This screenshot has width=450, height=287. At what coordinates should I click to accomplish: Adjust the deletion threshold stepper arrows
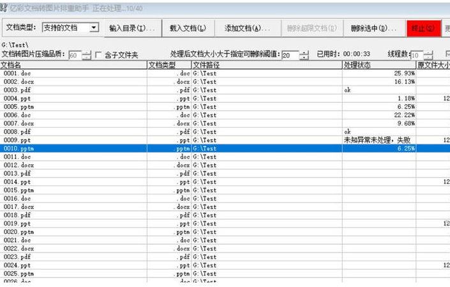point(304,55)
